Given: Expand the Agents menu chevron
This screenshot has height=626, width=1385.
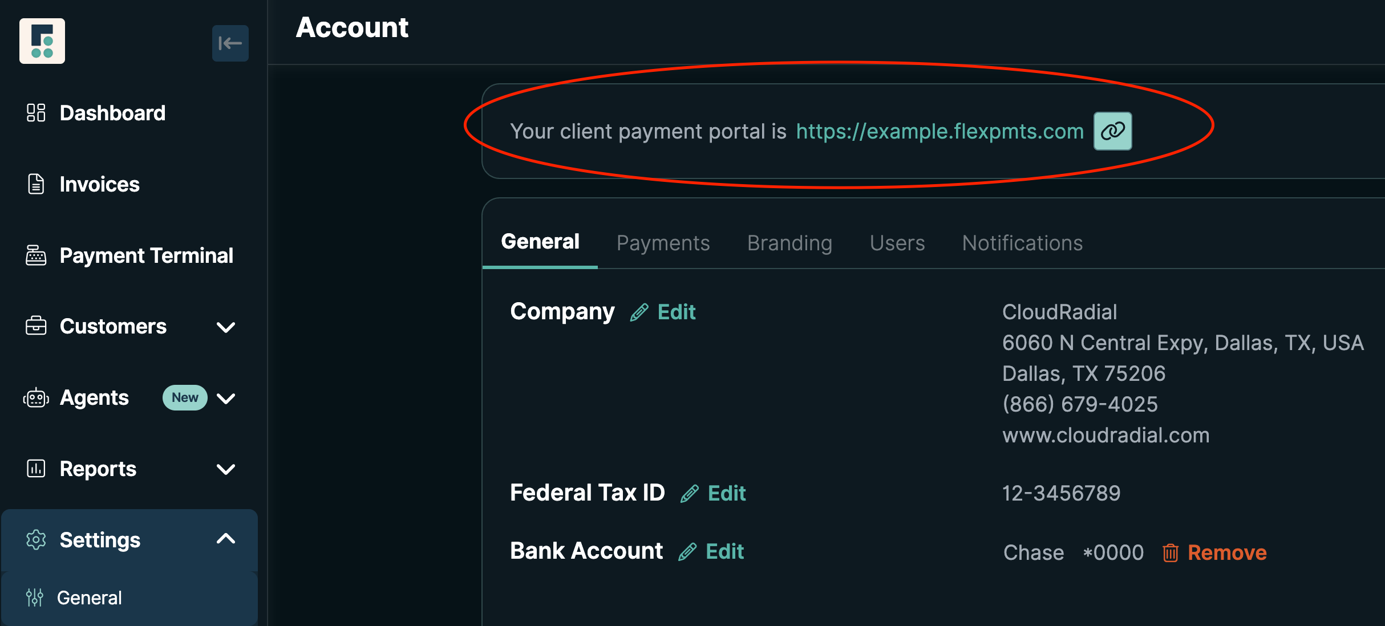Looking at the screenshot, I should (226, 399).
